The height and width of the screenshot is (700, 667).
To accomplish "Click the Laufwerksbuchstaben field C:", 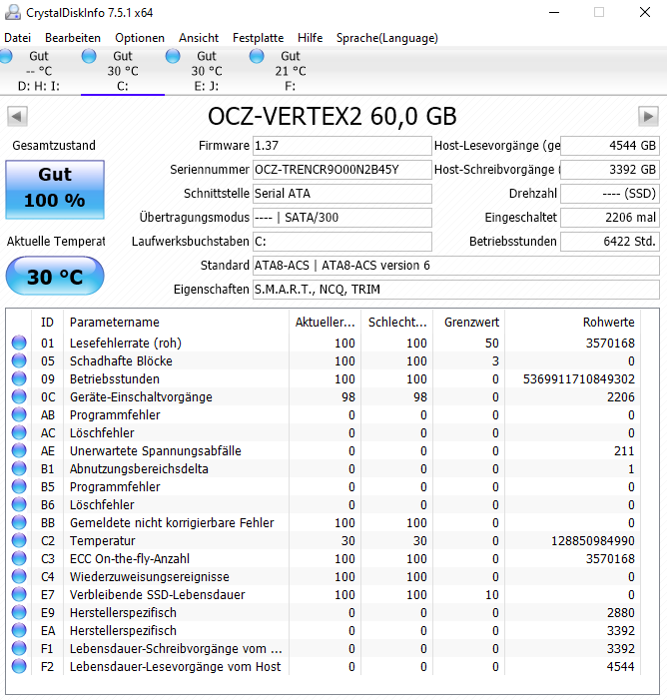I will [x=341, y=242].
